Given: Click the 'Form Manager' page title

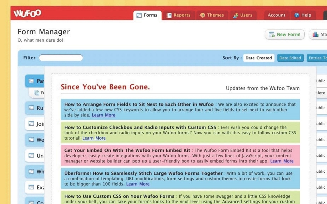Looking at the screenshot, I should [44, 32].
